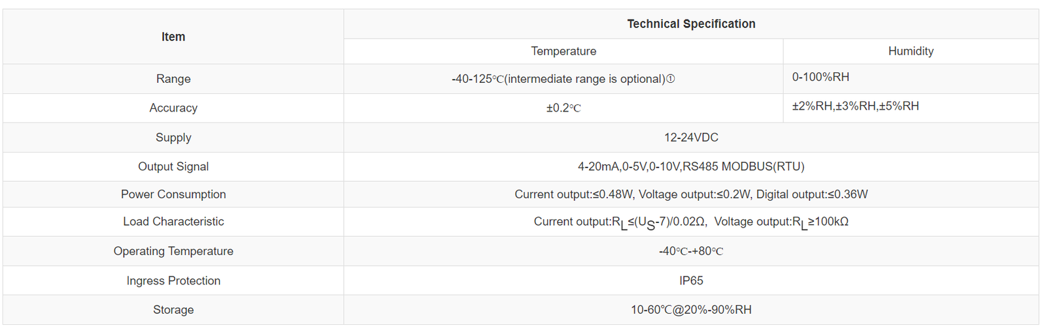The width and height of the screenshot is (1046, 328).
Task: Click the "Storage" row label
Action: (x=173, y=310)
